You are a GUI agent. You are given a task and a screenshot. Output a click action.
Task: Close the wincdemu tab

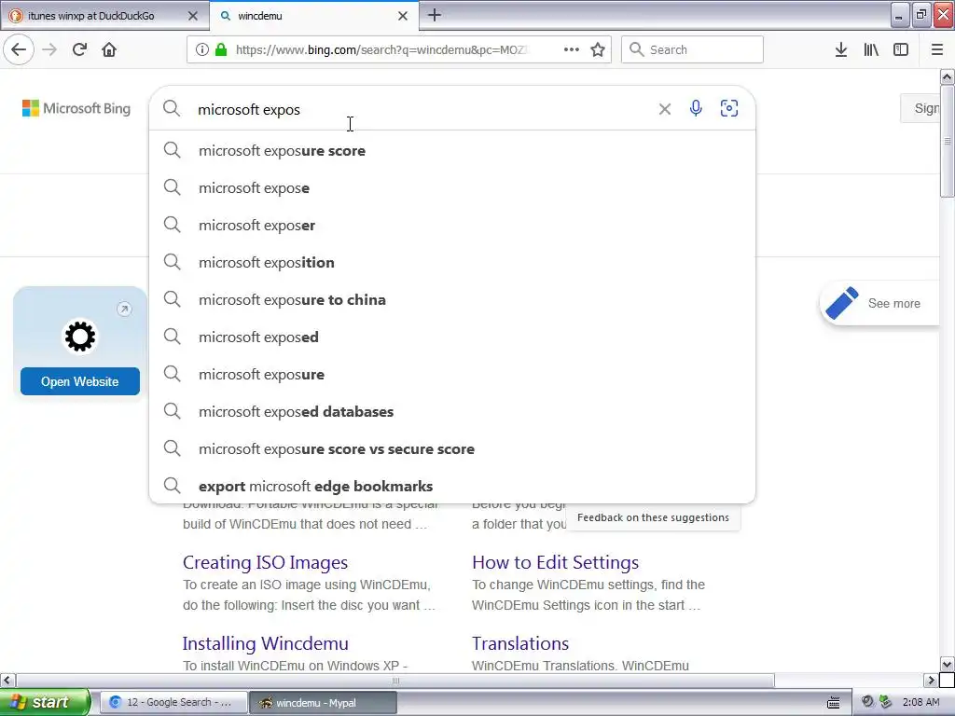click(403, 16)
